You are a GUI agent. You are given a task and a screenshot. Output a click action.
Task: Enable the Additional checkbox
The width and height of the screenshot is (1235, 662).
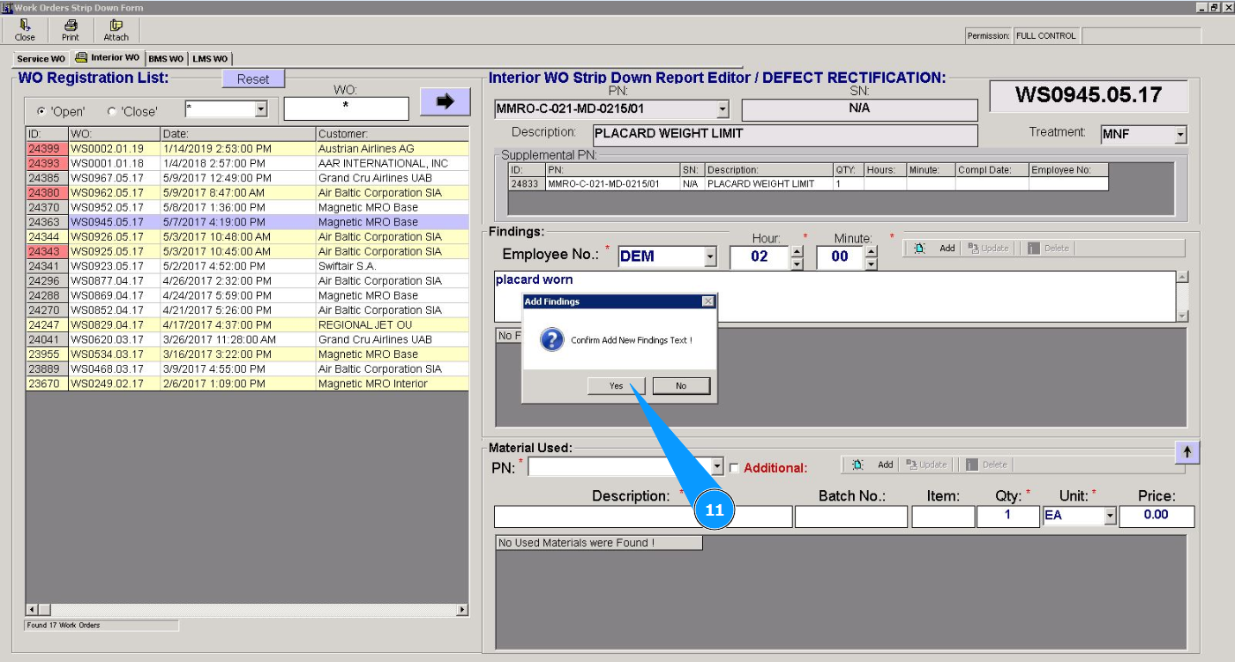734,468
